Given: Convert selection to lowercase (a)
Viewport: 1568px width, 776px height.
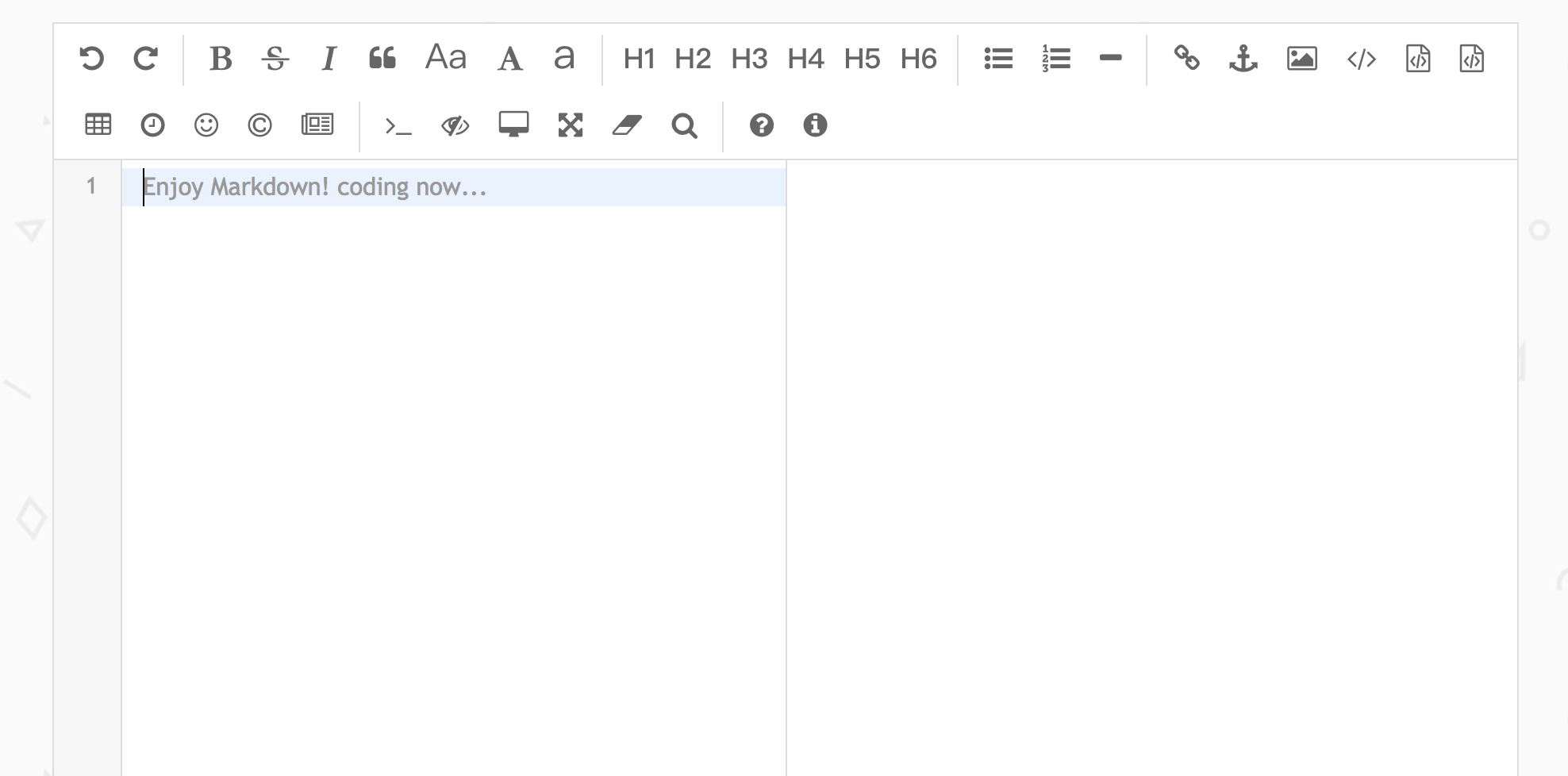Looking at the screenshot, I should point(564,58).
